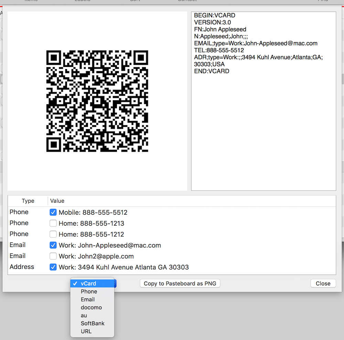Select the 'Work: John2@apple.com' row text
This screenshot has width=344, height=340.
coord(96,256)
